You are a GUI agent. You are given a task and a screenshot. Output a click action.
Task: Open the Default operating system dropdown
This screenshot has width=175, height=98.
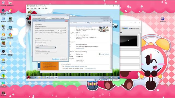(x=50, y=28)
